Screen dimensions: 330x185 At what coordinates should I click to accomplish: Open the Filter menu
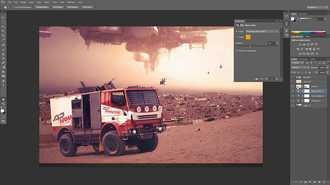pos(55,2)
